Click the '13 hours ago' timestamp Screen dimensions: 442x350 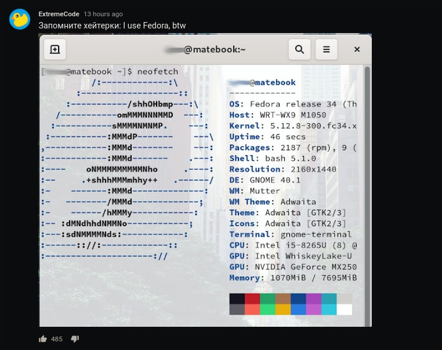click(x=103, y=14)
